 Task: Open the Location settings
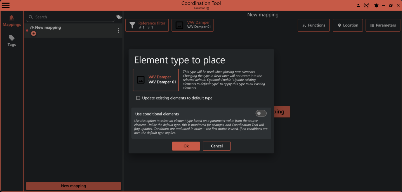tap(348, 25)
